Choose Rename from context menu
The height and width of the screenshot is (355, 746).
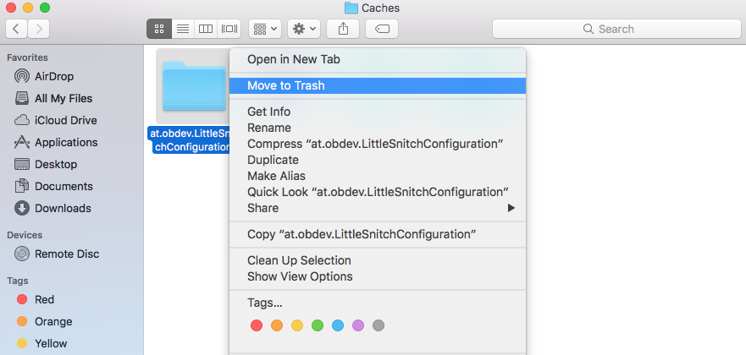pos(378,128)
